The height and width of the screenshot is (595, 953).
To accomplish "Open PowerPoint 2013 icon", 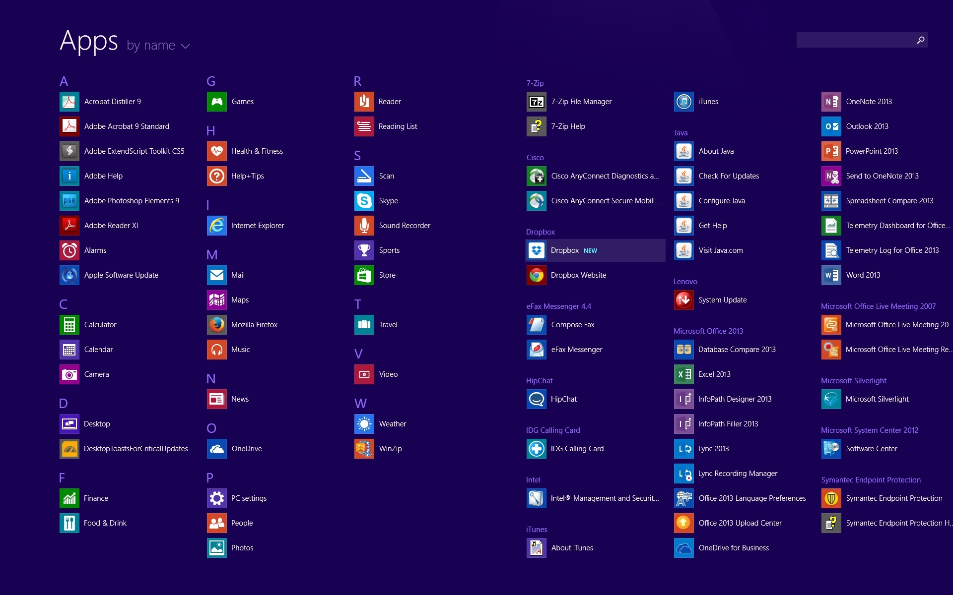I will [x=831, y=151].
